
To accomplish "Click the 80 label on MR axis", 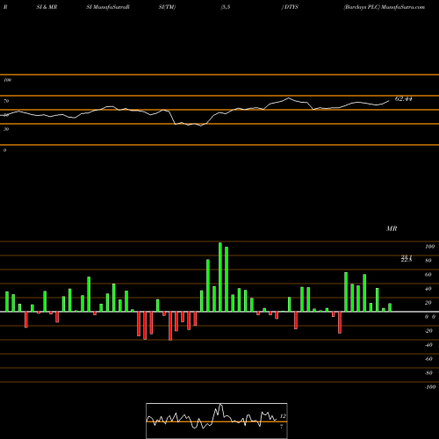I will coord(428,261).
